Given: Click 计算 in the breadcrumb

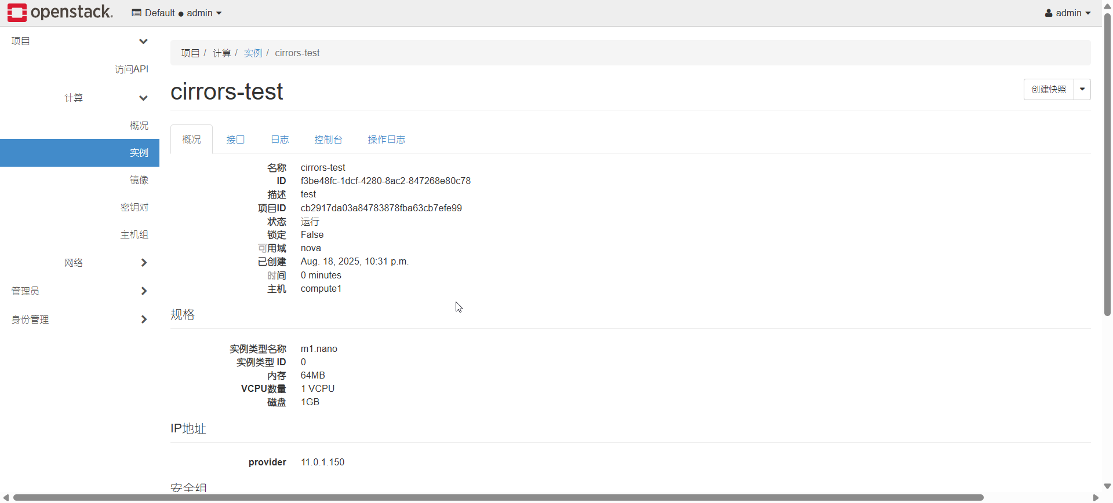Looking at the screenshot, I should click(x=221, y=53).
